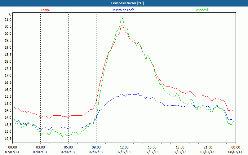Click the 19,0 y-axis value

point(8,47)
